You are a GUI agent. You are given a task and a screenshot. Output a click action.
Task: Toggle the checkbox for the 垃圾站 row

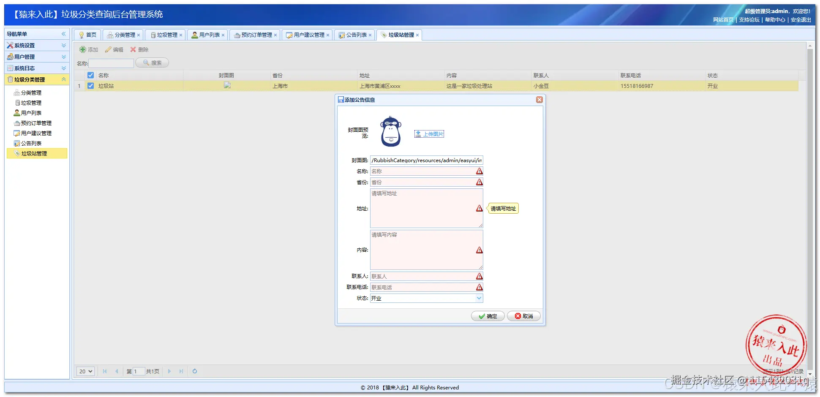[90, 86]
